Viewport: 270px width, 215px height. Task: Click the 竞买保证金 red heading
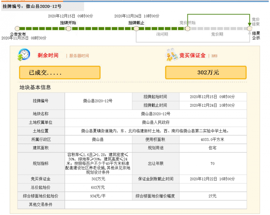[192, 55]
